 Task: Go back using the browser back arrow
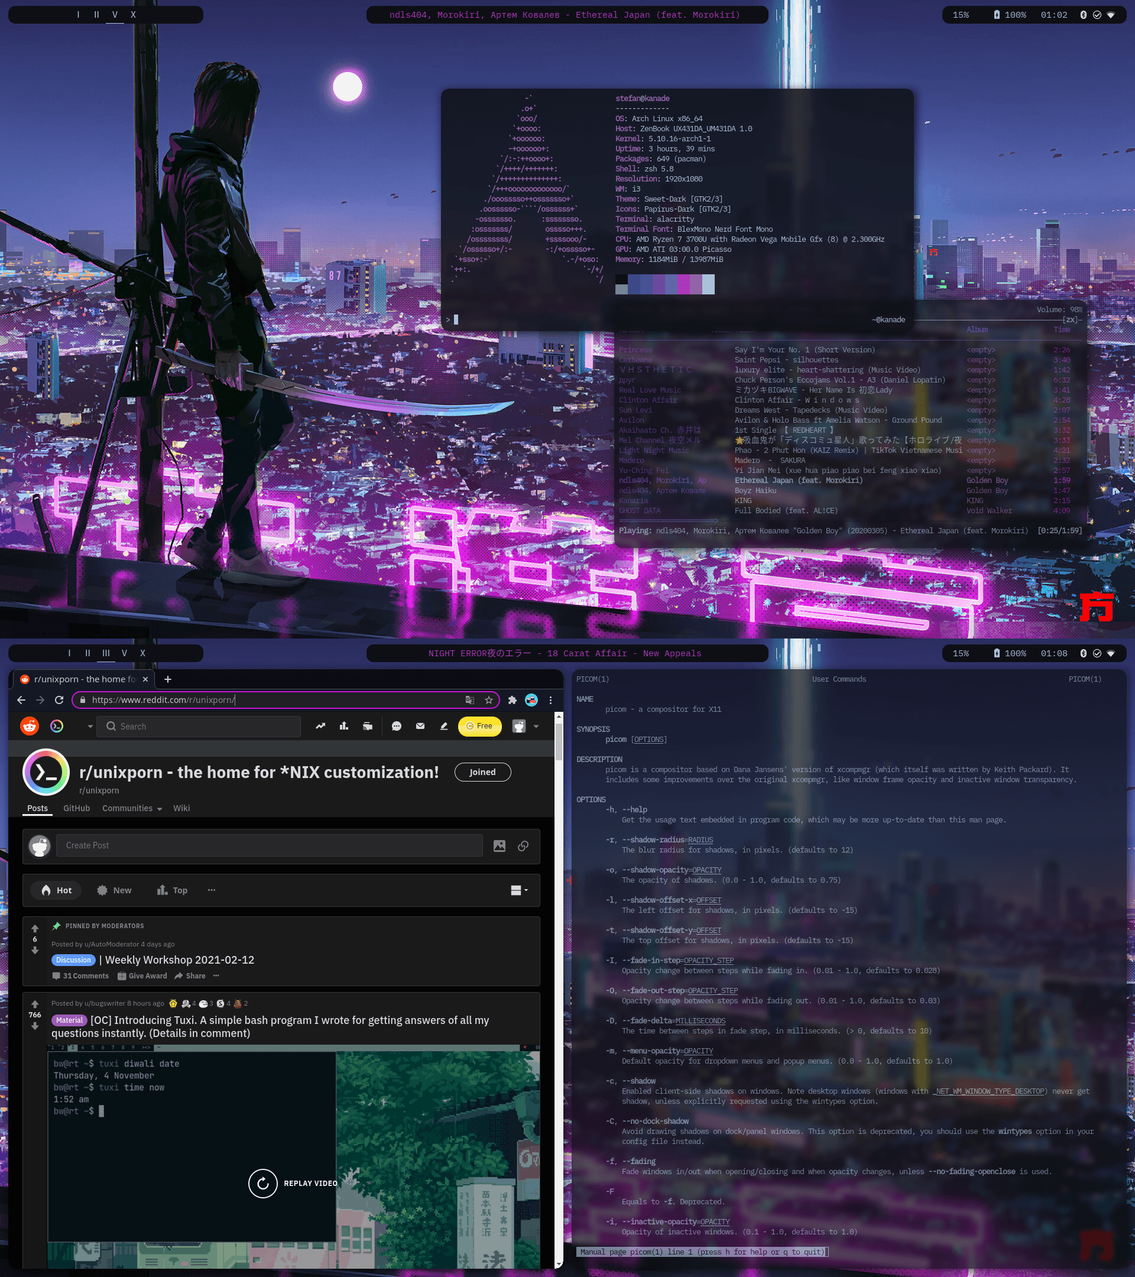(x=21, y=700)
